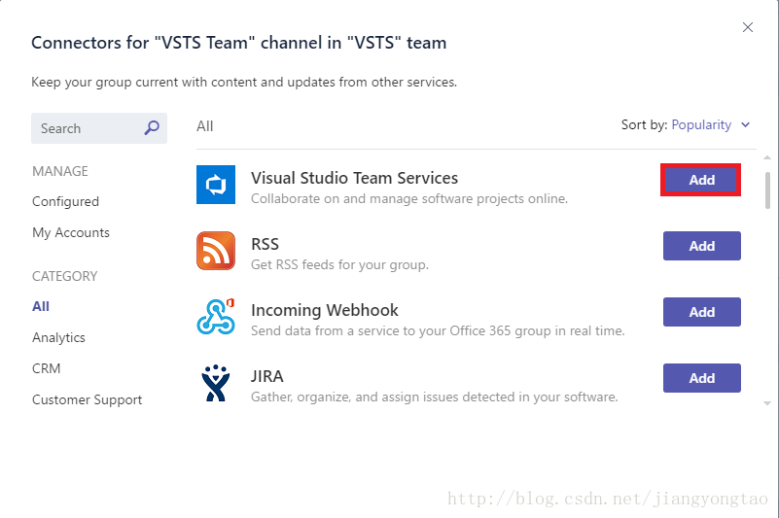Viewport: 779px width, 518px height.
Task: Add the JIRA connector
Action: click(701, 378)
